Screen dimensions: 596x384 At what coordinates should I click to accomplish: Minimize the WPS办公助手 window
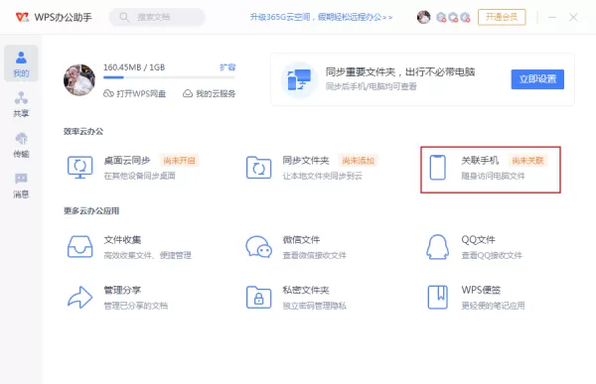[x=552, y=17]
